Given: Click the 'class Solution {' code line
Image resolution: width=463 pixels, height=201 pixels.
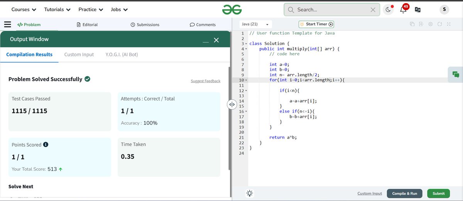Looking at the screenshot, I should (x=269, y=44).
